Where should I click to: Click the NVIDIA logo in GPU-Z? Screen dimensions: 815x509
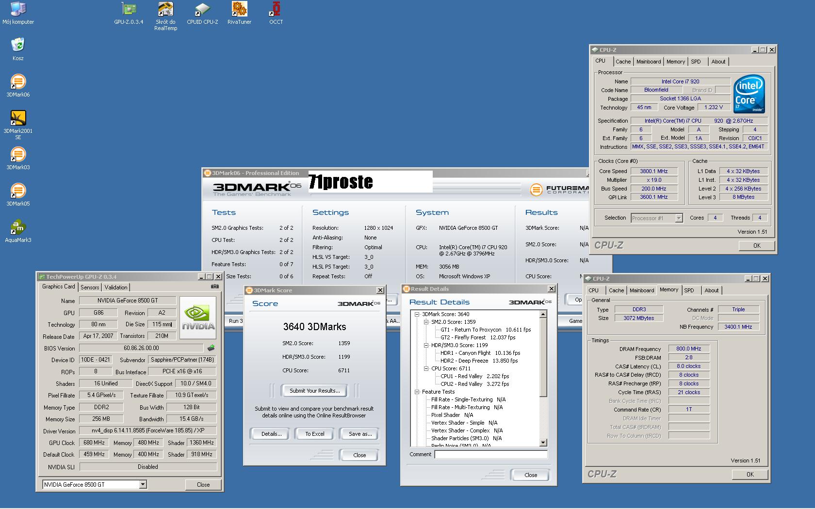(198, 318)
